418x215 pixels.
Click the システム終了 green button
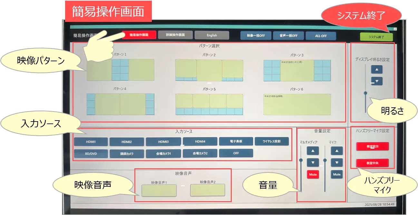pyautogui.click(x=376, y=37)
